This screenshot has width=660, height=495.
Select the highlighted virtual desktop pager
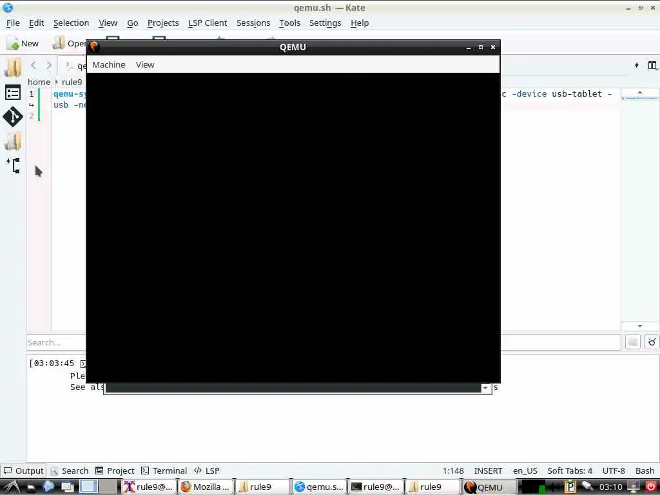(88, 487)
